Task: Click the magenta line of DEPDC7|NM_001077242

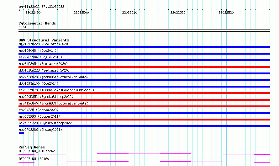Action: (x=144, y=154)
